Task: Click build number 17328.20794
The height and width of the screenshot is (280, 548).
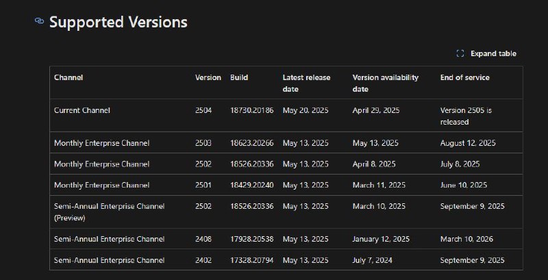Action: point(251,260)
